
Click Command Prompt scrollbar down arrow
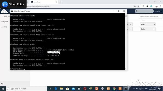[x=126, y=69]
